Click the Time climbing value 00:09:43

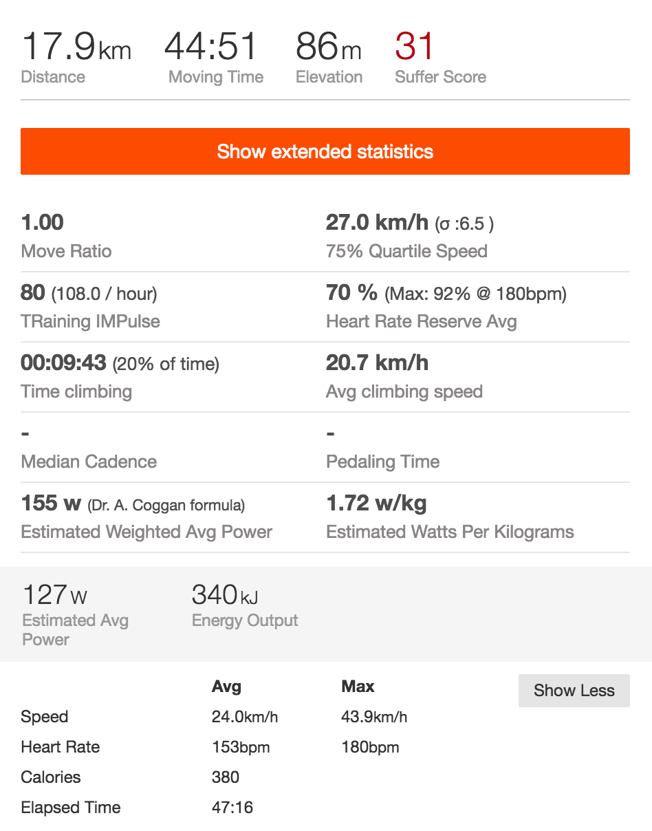point(64,363)
